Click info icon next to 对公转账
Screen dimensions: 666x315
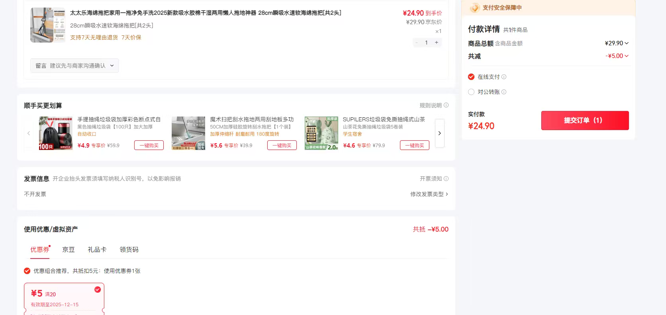[504, 92]
